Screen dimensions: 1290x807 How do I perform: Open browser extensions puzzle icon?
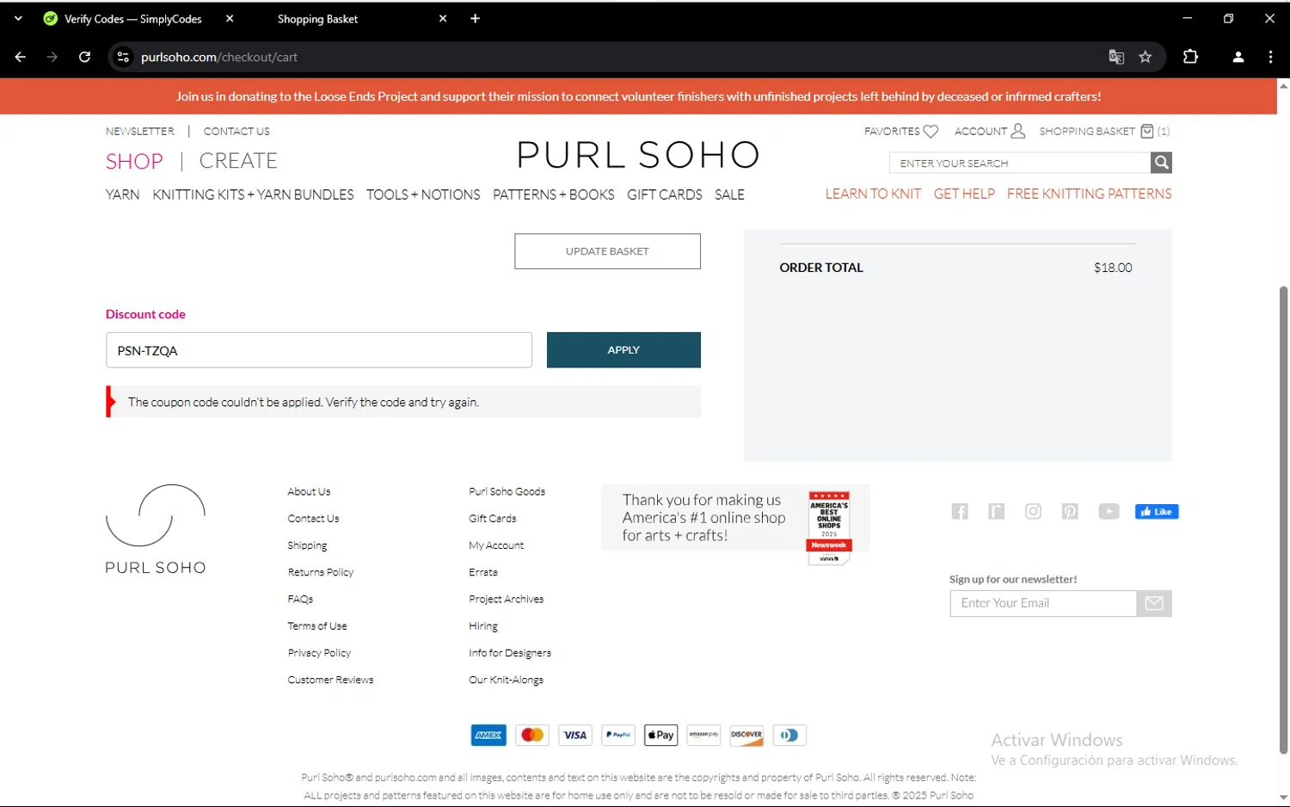coord(1190,57)
